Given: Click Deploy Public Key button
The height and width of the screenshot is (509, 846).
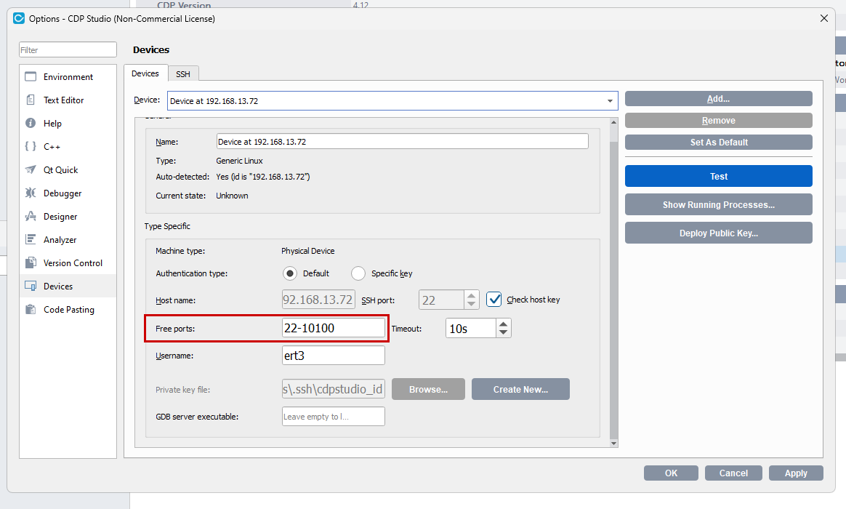Looking at the screenshot, I should 719,233.
